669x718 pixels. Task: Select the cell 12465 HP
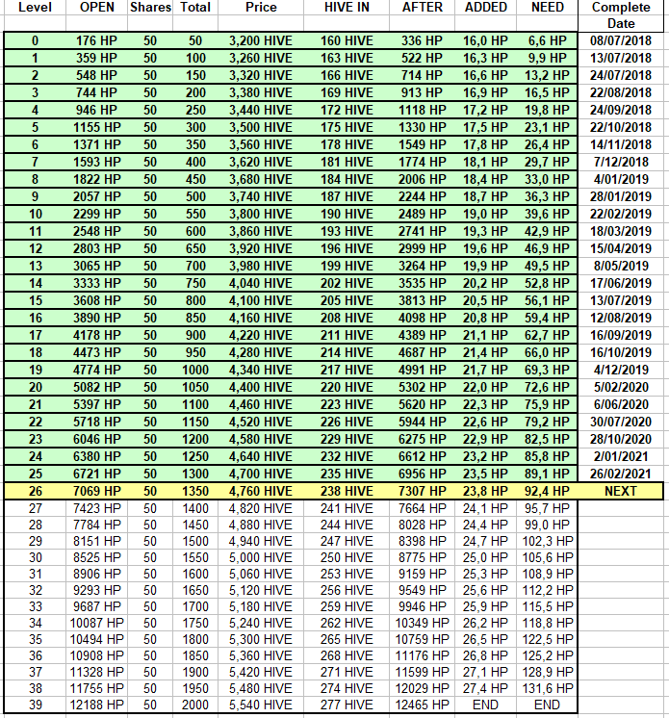click(423, 705)
